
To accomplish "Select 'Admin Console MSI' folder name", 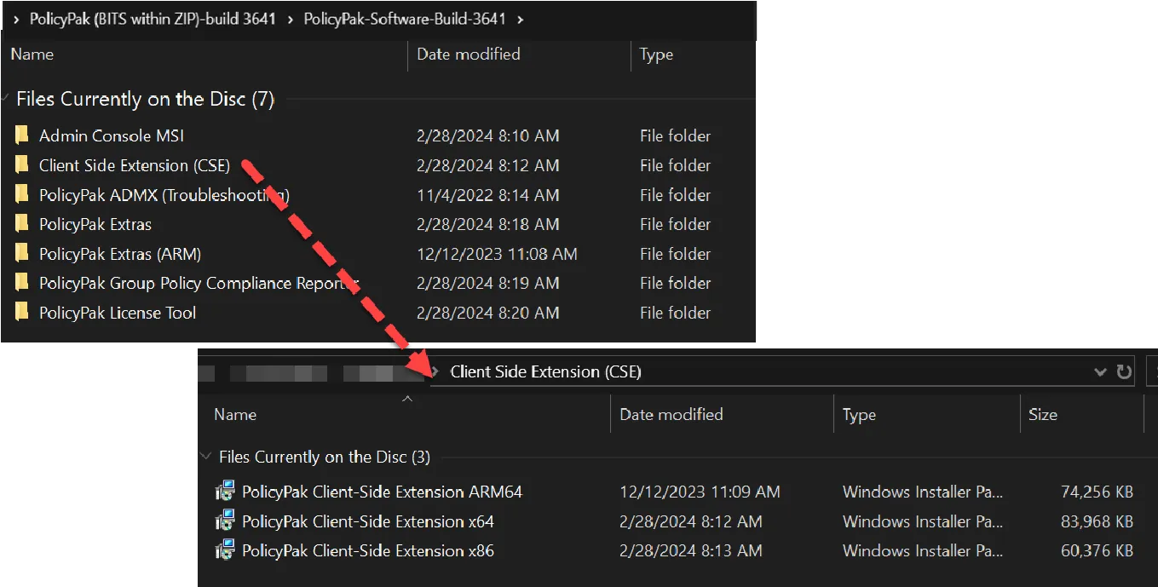I will coord(112,135).
